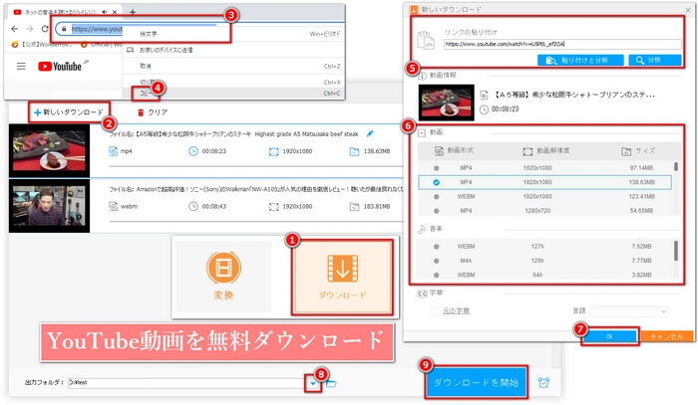Click the alarm clock schedule icon
This screenshot has width=698, height=405.
point(543,382)
